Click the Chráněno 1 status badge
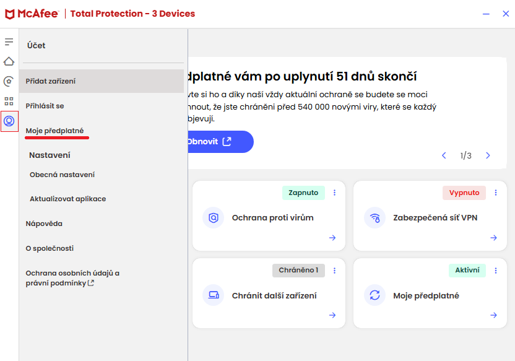515x361 pixels. pyautogui.click(x=298, y=271)
